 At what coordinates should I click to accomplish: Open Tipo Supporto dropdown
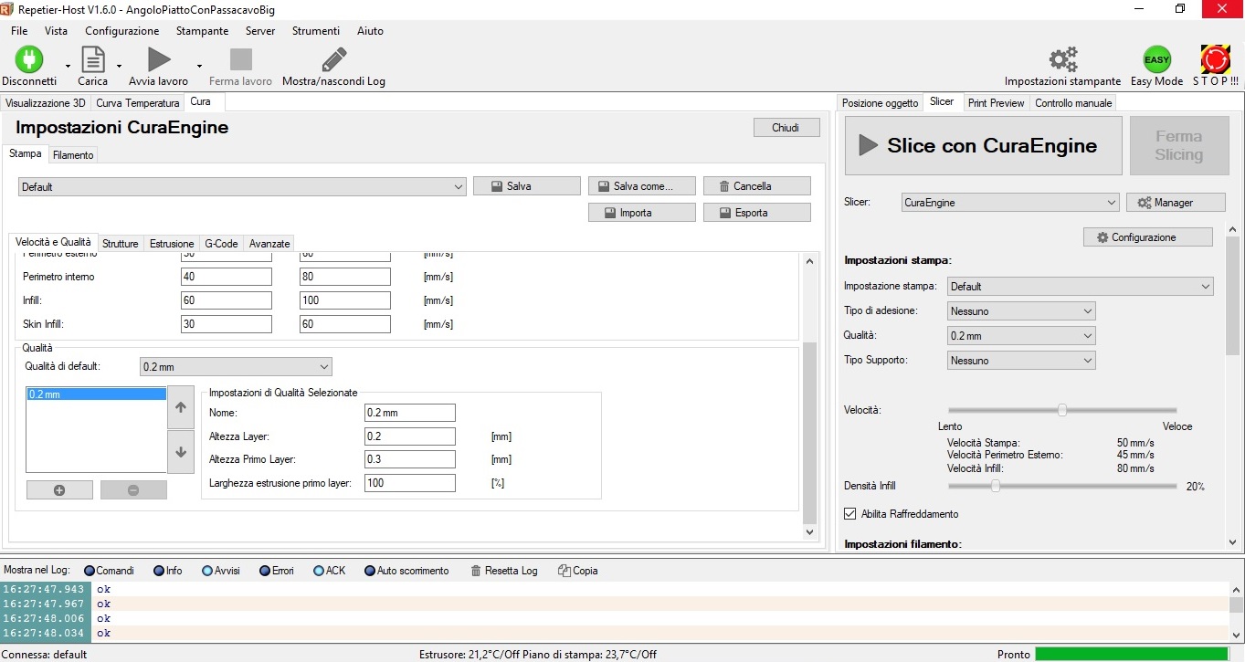tap(1021, 361)
